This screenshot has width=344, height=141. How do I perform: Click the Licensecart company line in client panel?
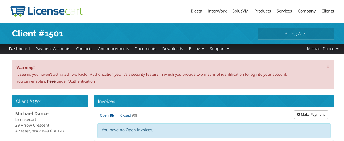click(x=26, y=120)
